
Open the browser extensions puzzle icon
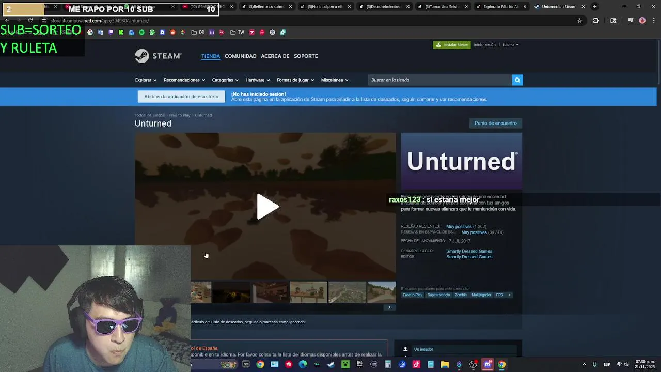(596, 21)
